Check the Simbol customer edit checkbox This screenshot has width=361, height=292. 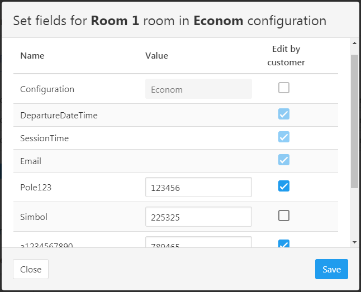tap(284, 216)
